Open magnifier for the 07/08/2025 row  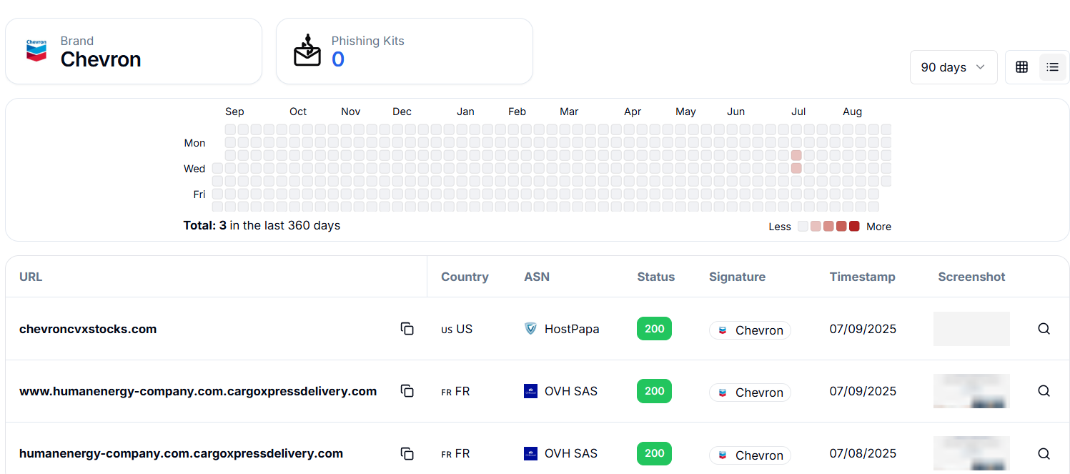[1044, 453]
